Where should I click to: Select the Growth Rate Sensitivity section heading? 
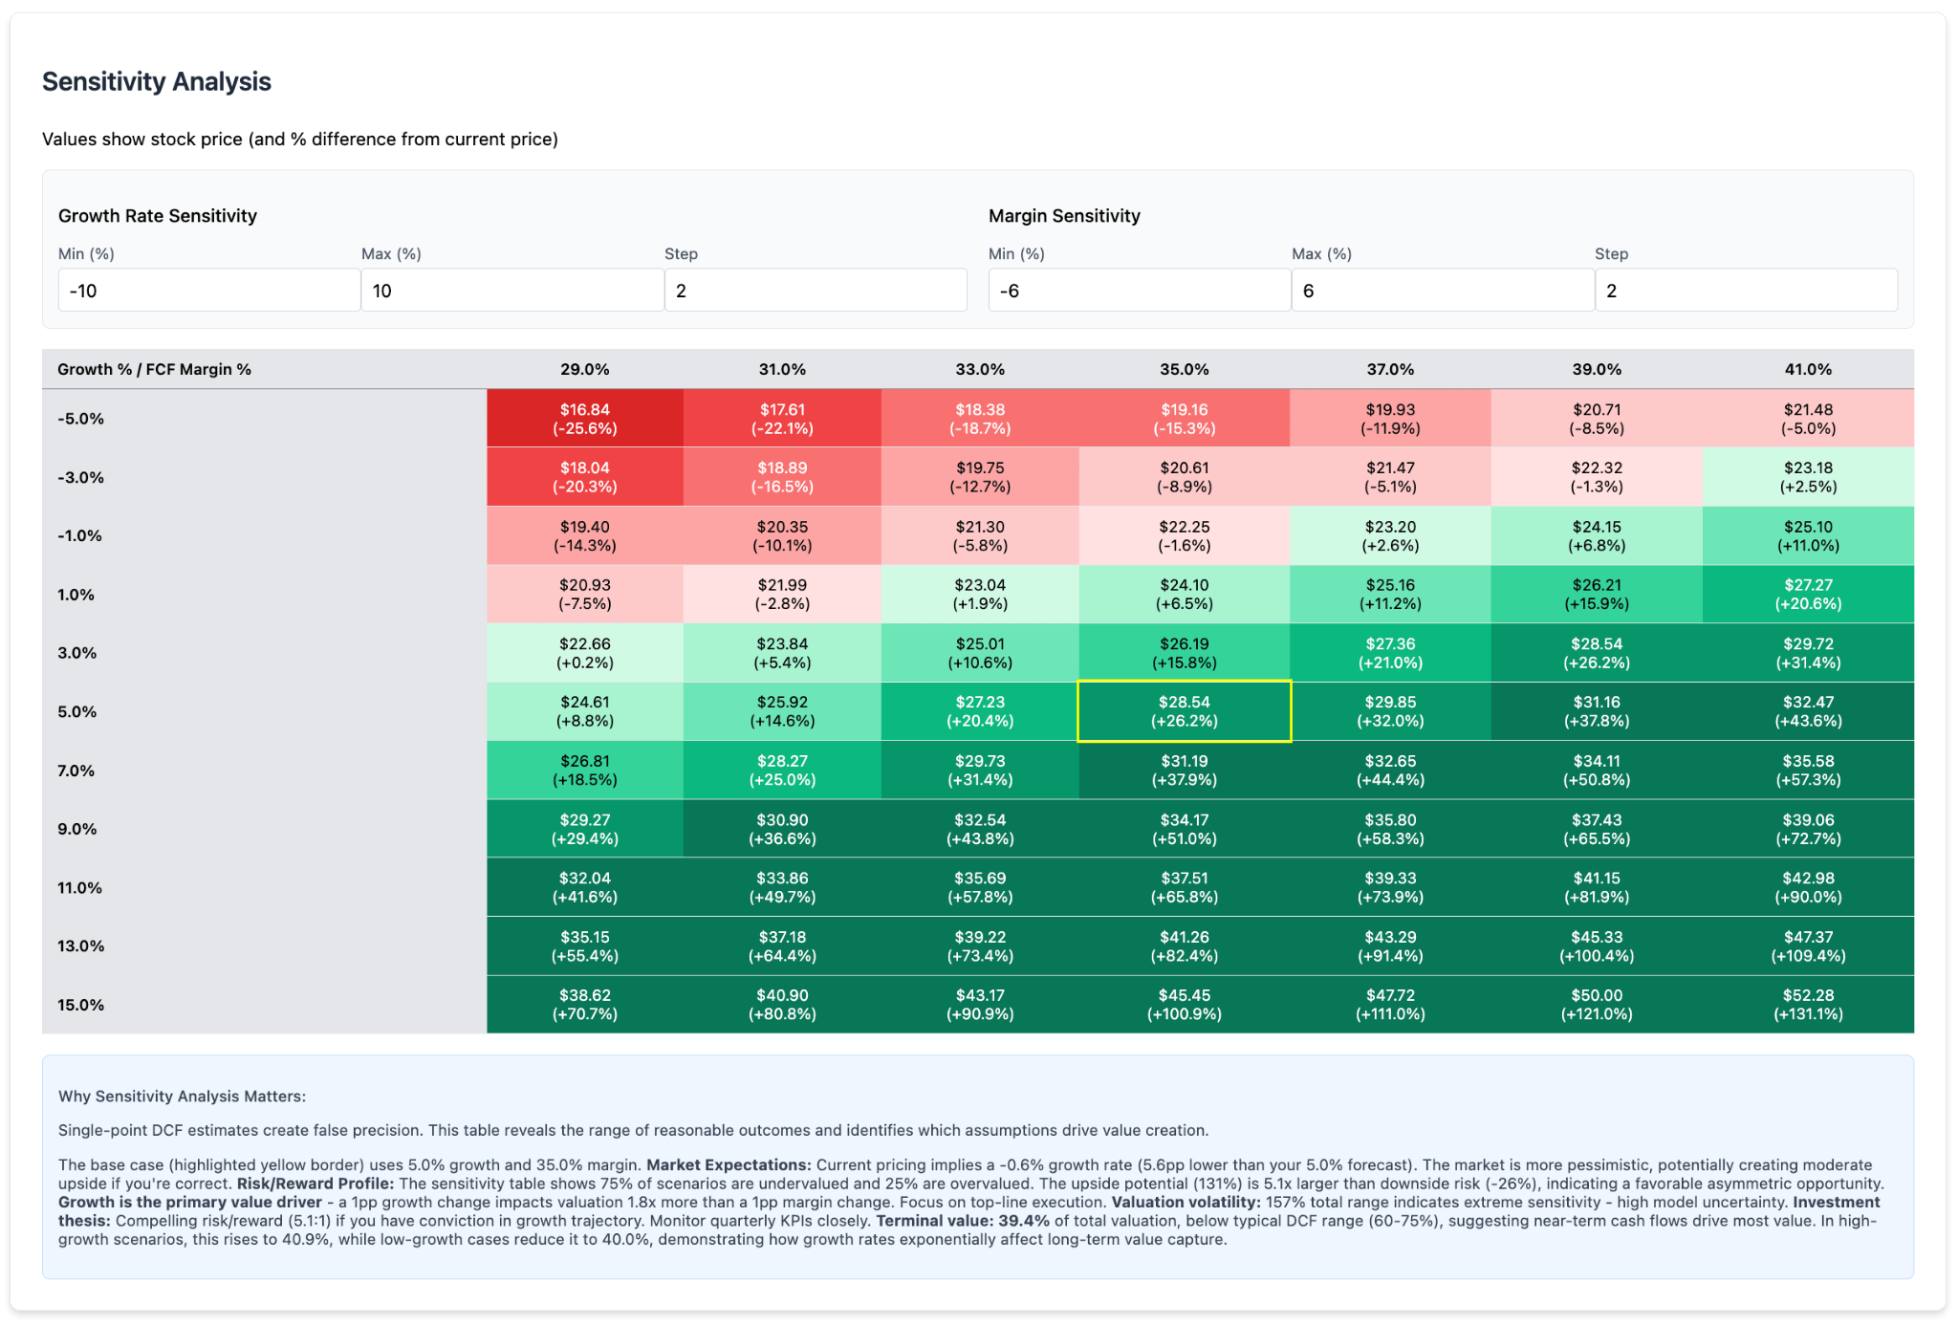click(157, 216)
